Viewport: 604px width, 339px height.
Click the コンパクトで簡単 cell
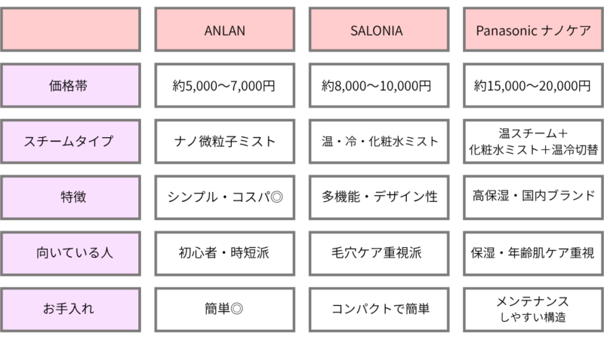[x=377, y=308]
